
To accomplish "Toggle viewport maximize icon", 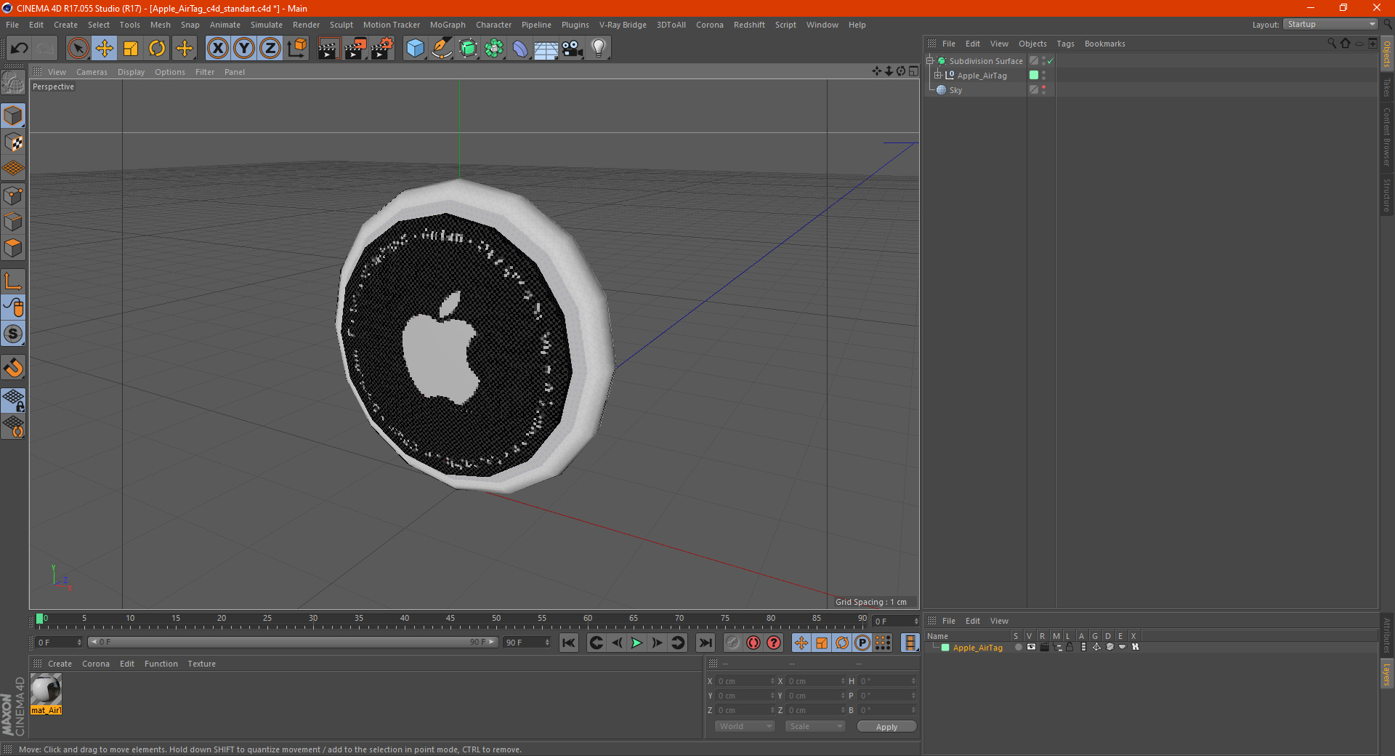I will [913, 71].
